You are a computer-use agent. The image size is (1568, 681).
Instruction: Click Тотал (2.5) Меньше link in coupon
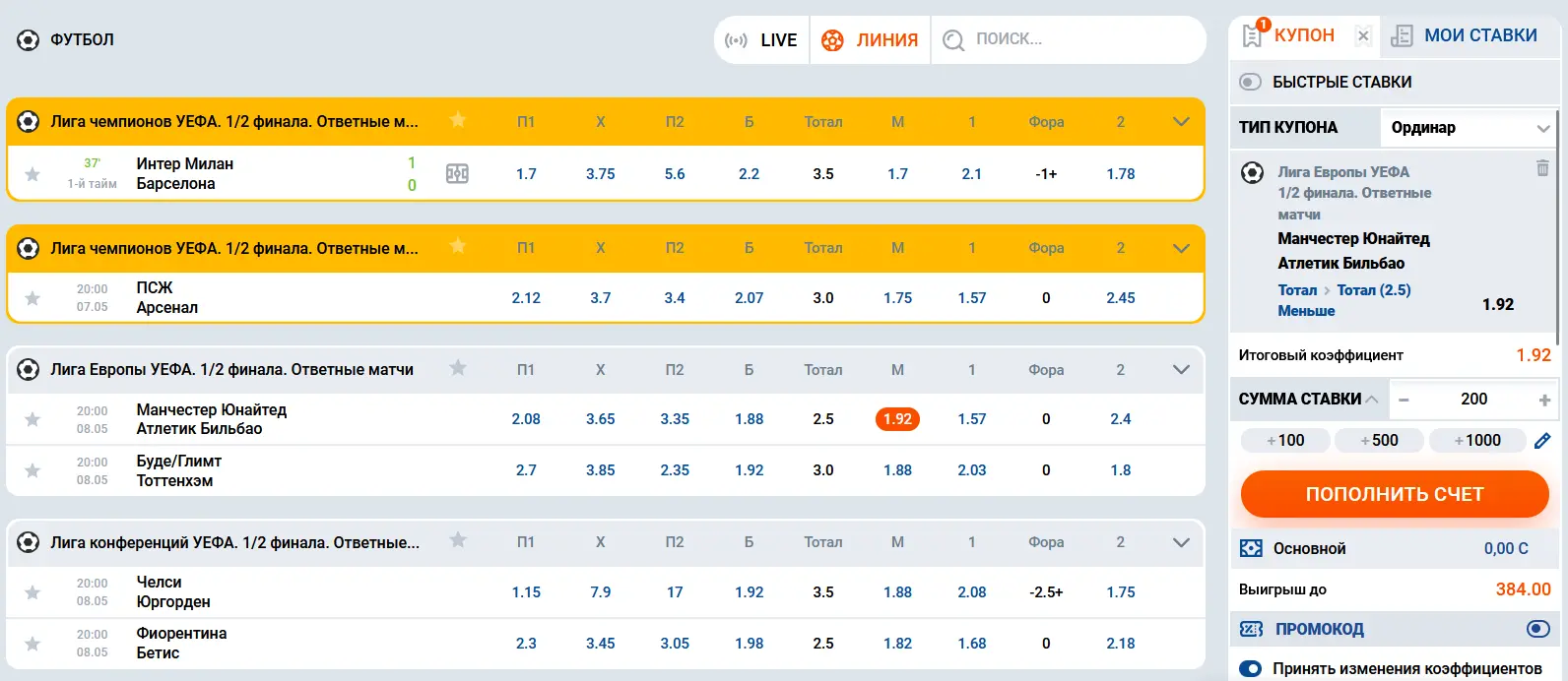point(1344,300)
